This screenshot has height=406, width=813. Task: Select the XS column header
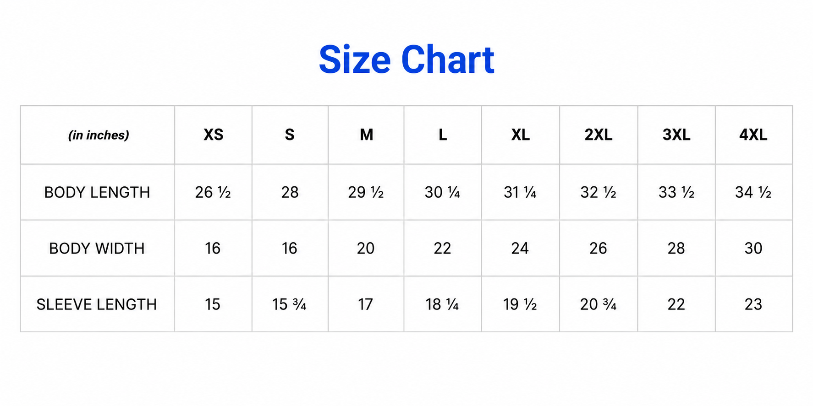click(214, 135)
